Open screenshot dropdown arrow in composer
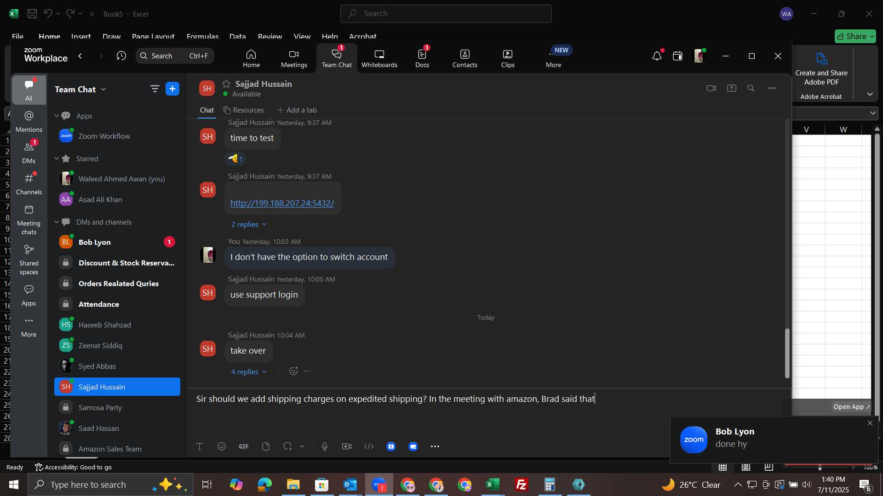 (302, 446)
